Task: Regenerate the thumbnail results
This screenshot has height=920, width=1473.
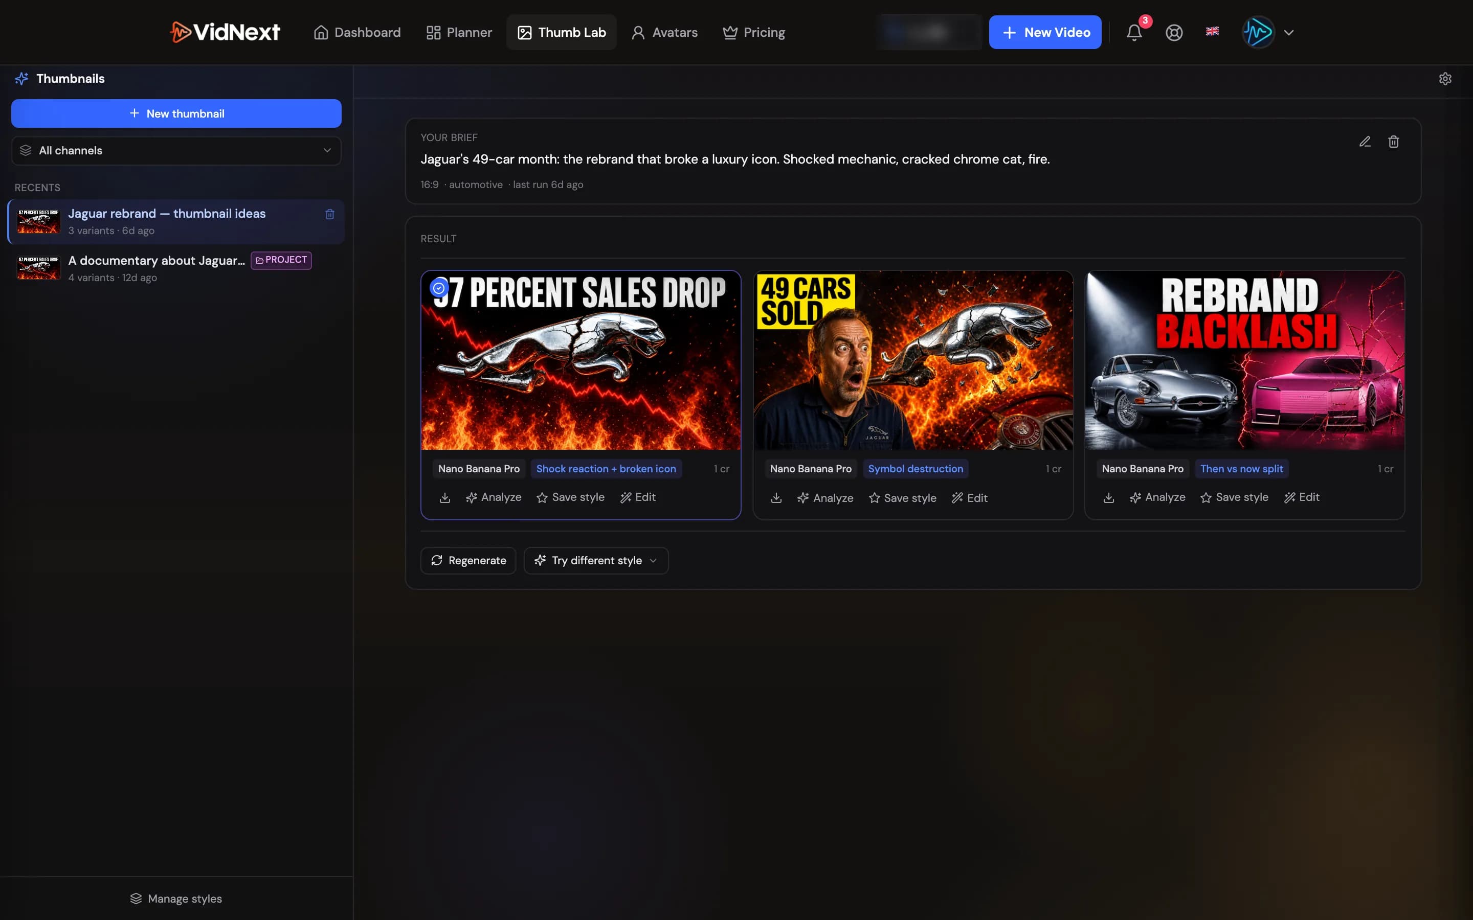Action: [468, 560]
